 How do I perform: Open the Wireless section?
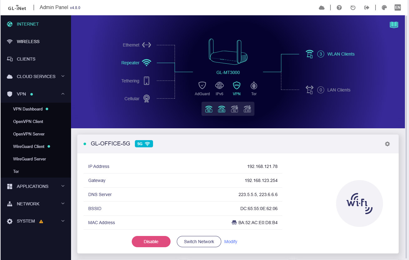(x=36, y=42)
